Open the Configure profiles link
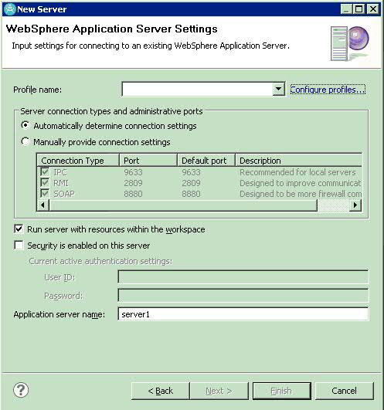The image size is (384, 410). (328, 90)
